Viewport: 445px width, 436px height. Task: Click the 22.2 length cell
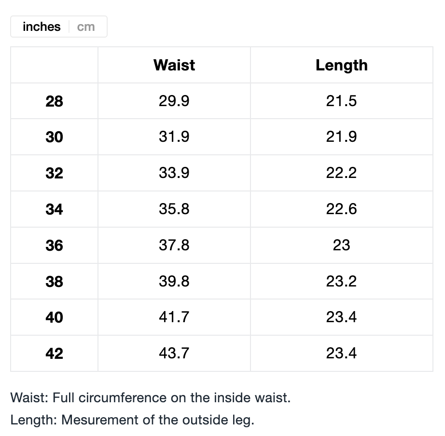pyautogui.click(x=341, y=173)
